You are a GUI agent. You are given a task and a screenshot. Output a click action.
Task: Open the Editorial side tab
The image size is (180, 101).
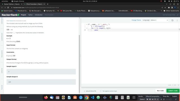[2, 70]
